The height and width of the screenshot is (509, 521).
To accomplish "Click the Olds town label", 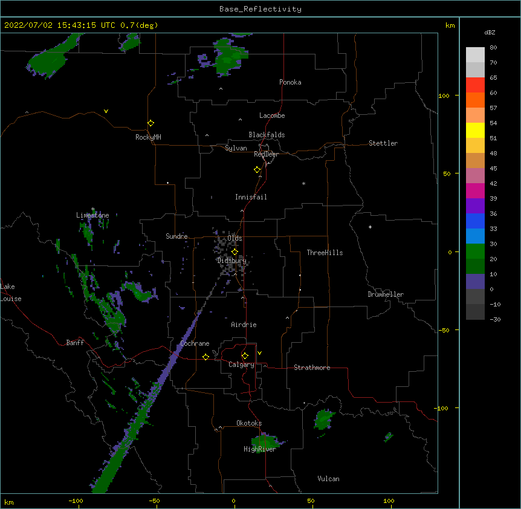I will click(x=235, y=238).
